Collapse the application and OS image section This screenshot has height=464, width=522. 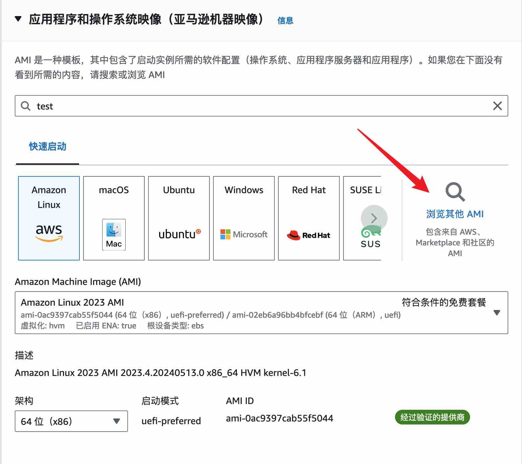coord(18,19)
